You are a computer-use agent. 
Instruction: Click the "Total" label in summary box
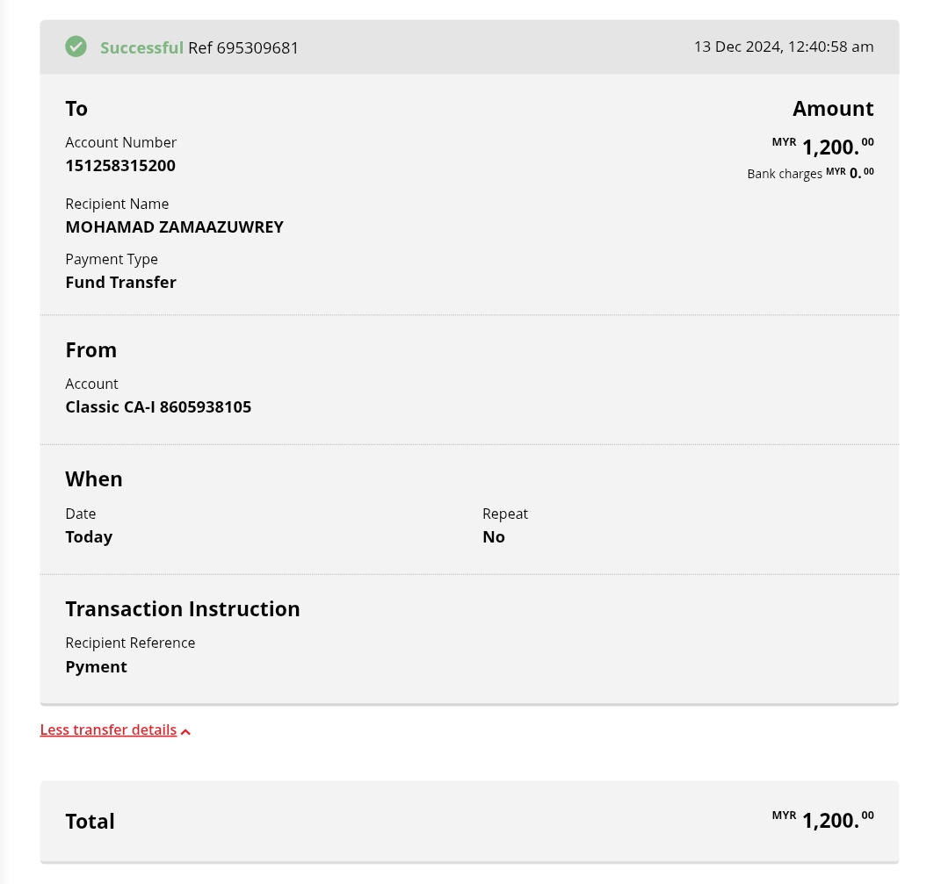pos(90,821)
